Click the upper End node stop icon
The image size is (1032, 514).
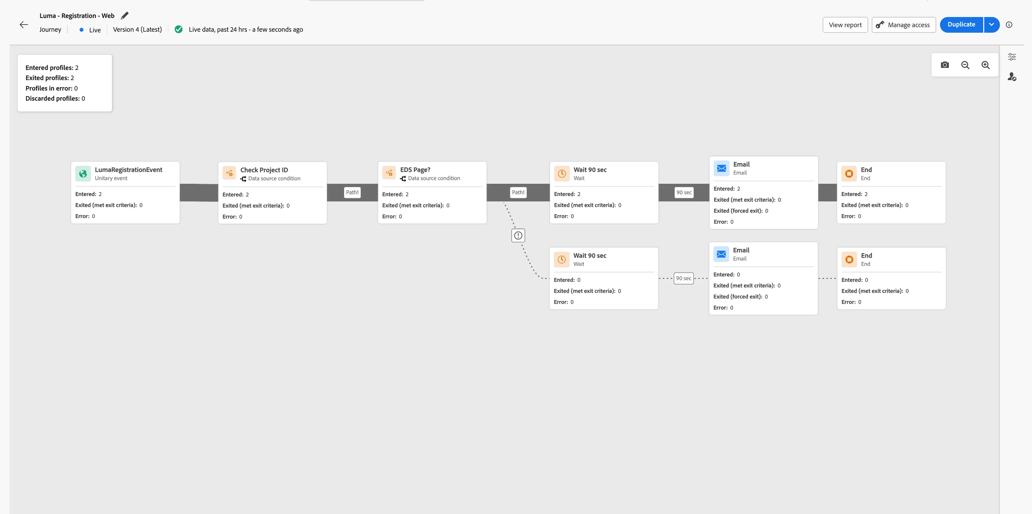click(849, 174)
